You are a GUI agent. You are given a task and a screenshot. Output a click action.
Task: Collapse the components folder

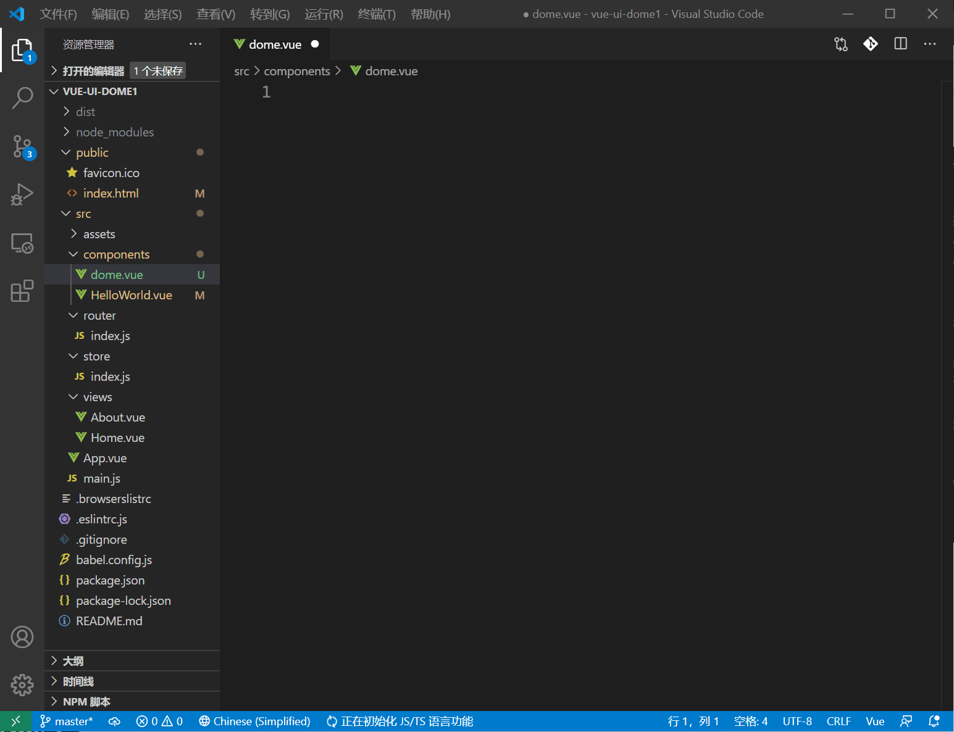point(116,254)
